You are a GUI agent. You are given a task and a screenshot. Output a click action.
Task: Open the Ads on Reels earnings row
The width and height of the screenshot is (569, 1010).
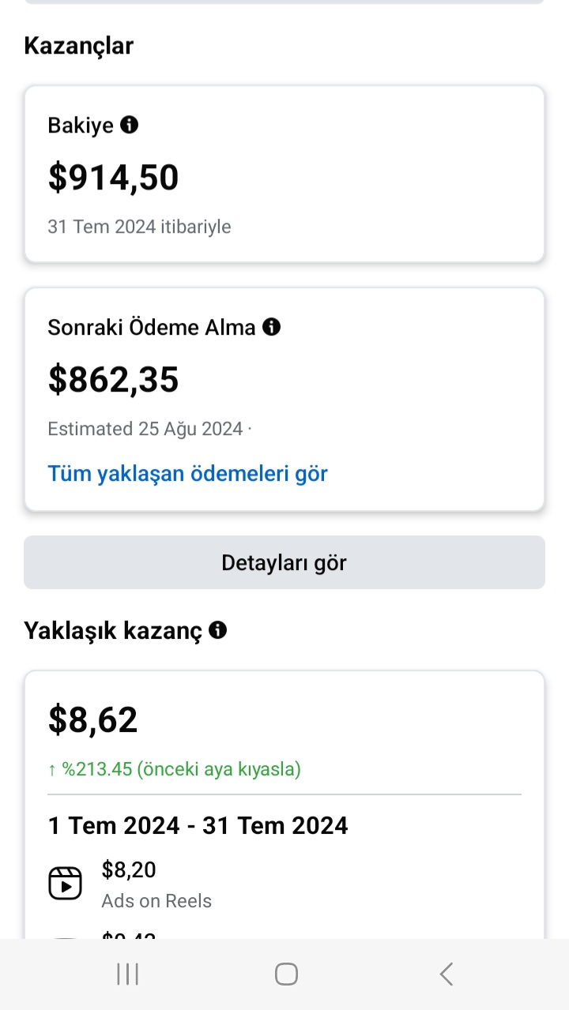(x=284, y=884)
